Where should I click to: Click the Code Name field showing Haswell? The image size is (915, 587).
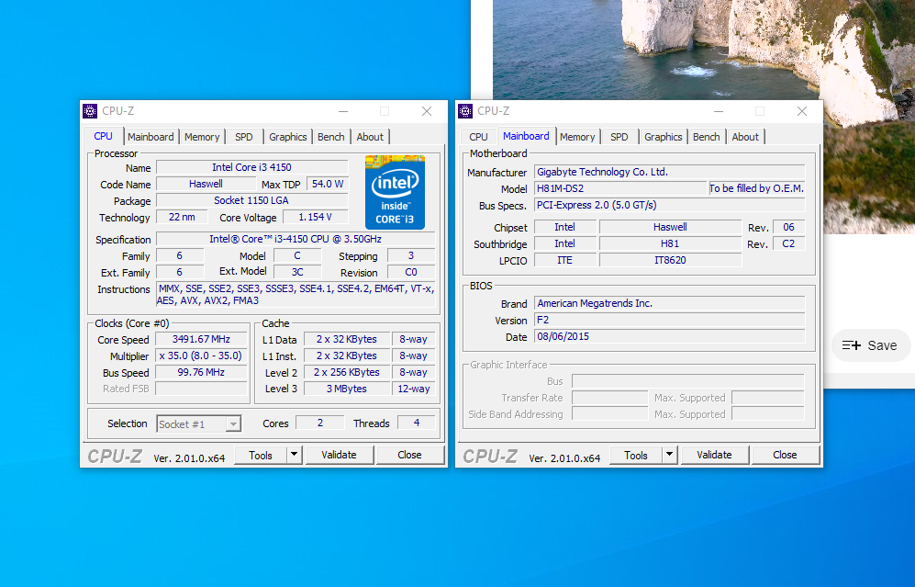click(206, 184)
